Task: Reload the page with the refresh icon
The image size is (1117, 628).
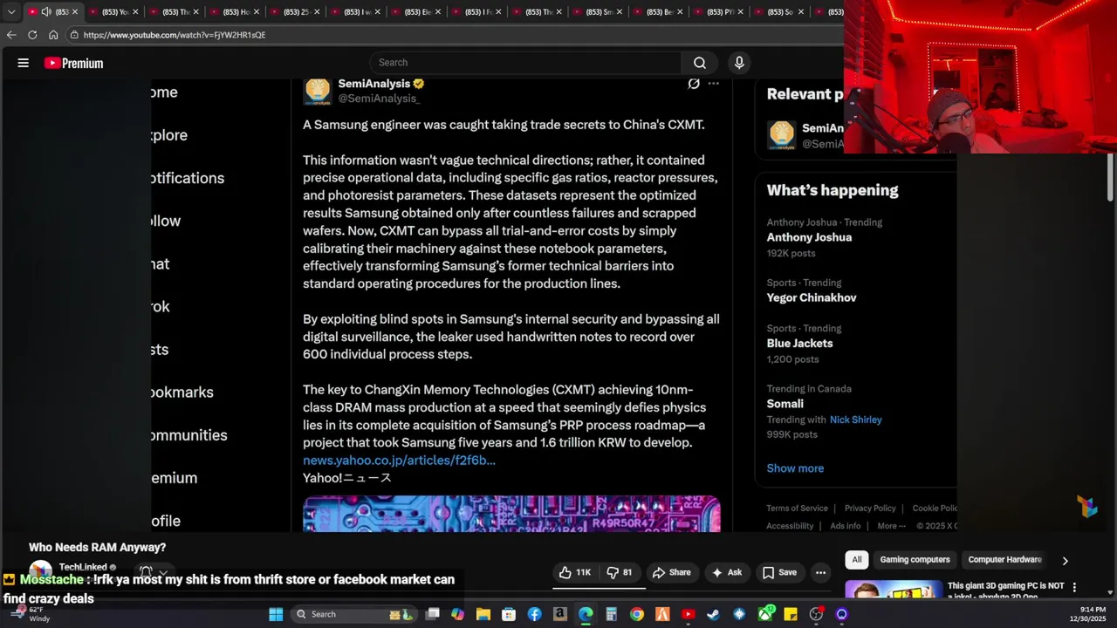Action: point(32,35)
